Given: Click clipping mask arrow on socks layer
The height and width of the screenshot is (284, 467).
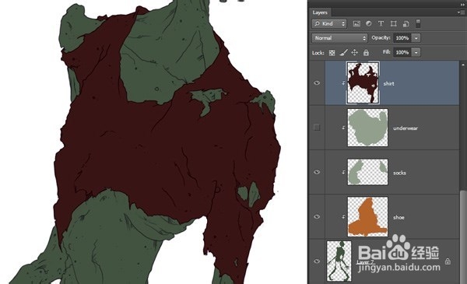Looking at the screenshot, I should click(x=343, y=173).
